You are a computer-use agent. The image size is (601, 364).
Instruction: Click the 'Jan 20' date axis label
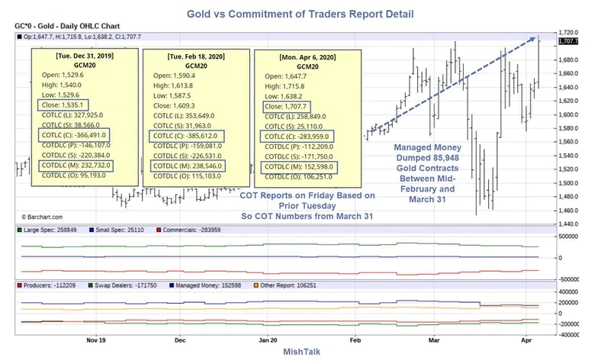(268, 340)
